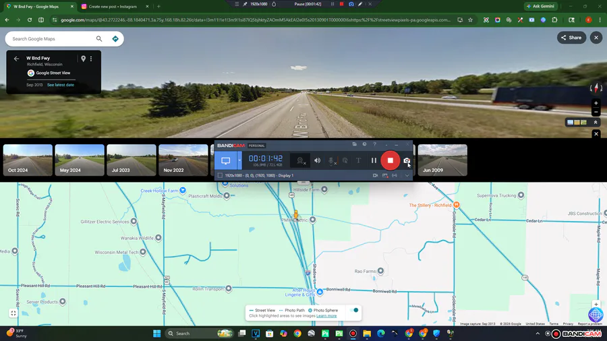The width and height of the screenshot is (607, 341).
Task: Bookmark this page with star icon
Action: coord(470,20)
